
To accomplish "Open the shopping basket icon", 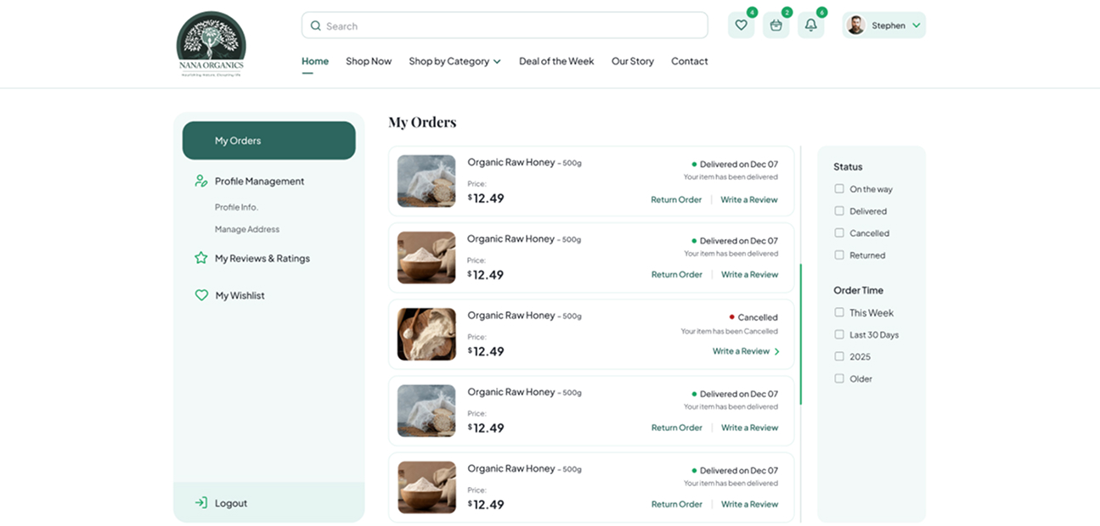I will point(776,25).
